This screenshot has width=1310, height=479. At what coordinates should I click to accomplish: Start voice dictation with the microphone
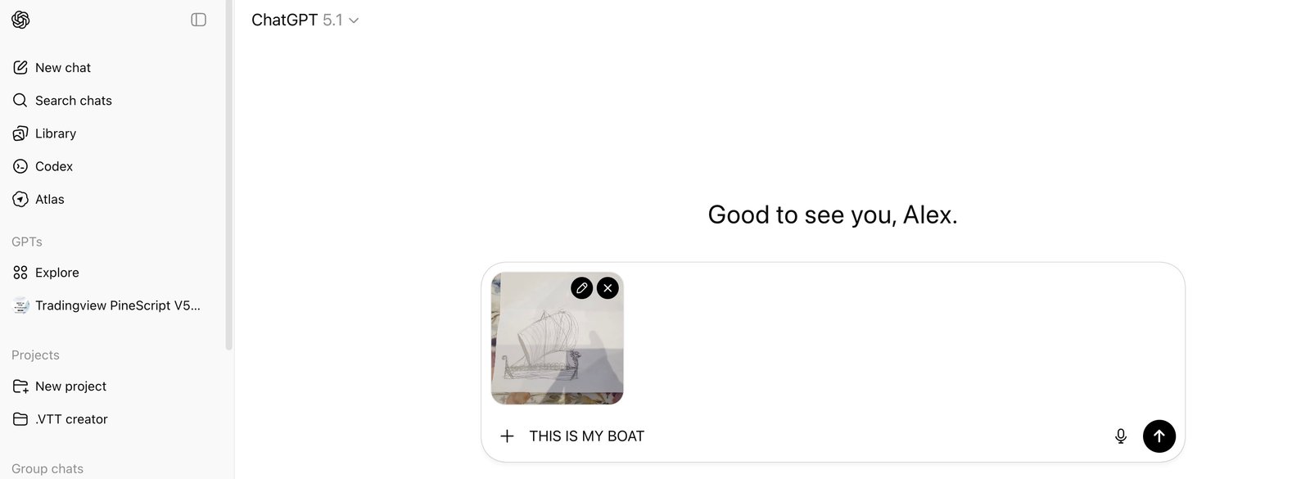(x=1121, y=436)
